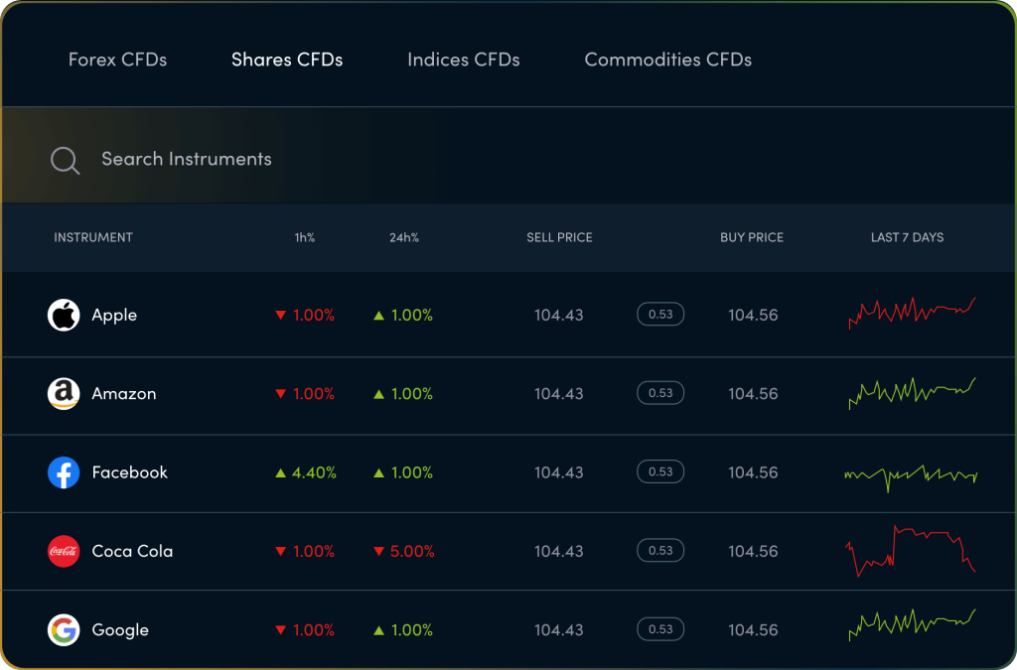Click the Coca Cola logo icon
Screen dimensions: 1017x670
[64, 551]
